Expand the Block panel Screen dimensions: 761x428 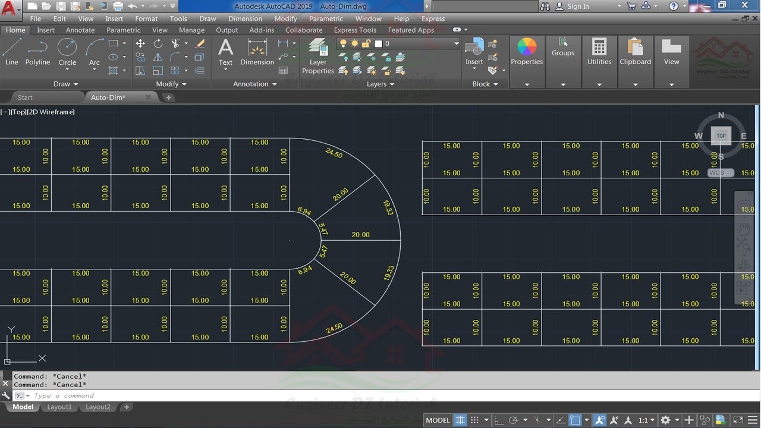485,84
